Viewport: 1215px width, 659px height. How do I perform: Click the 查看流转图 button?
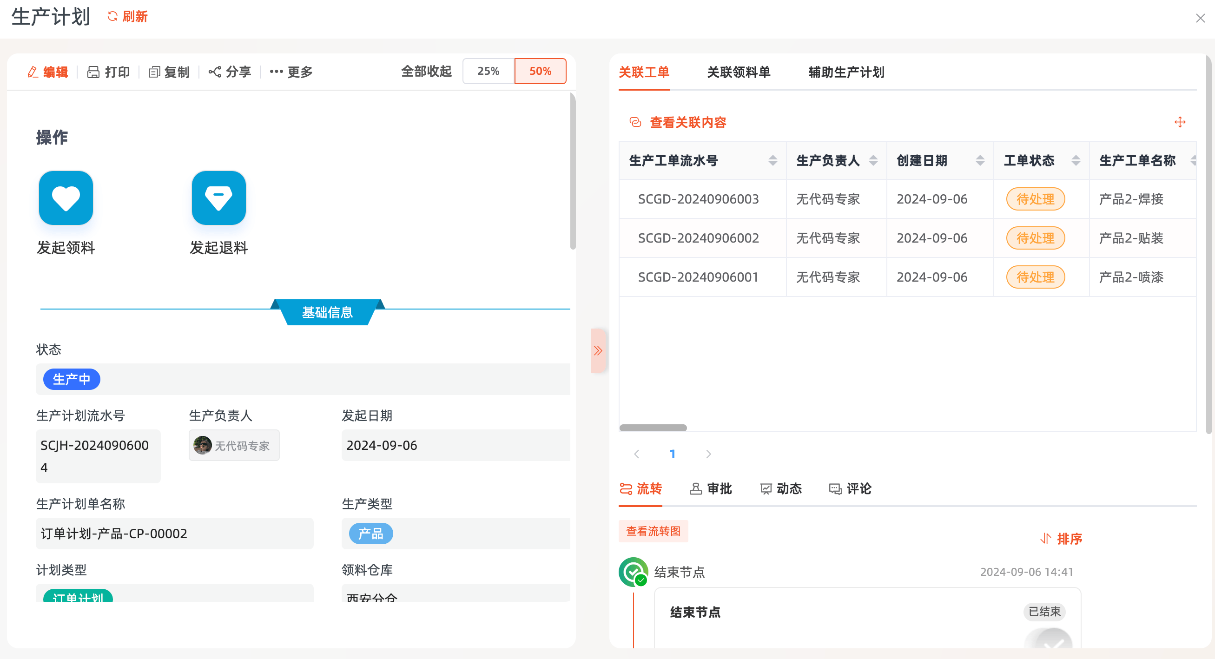(x=653, y=531)
